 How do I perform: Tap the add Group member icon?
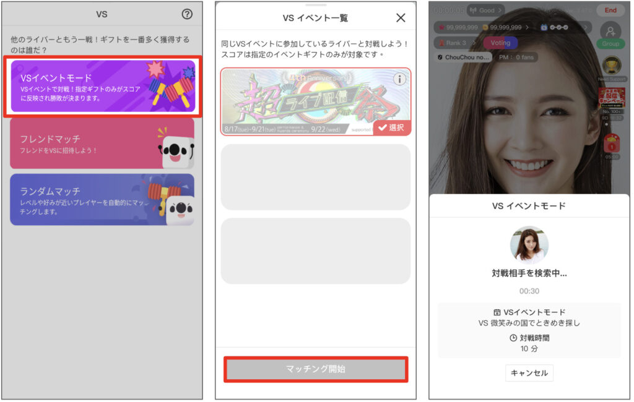click(x=610, y=31)
